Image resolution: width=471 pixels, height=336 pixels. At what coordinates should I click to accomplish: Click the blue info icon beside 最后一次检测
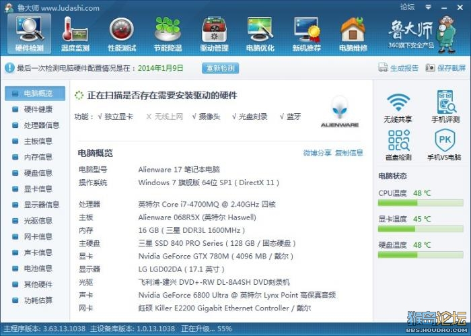pyautogui.click(x=9, y=68)
